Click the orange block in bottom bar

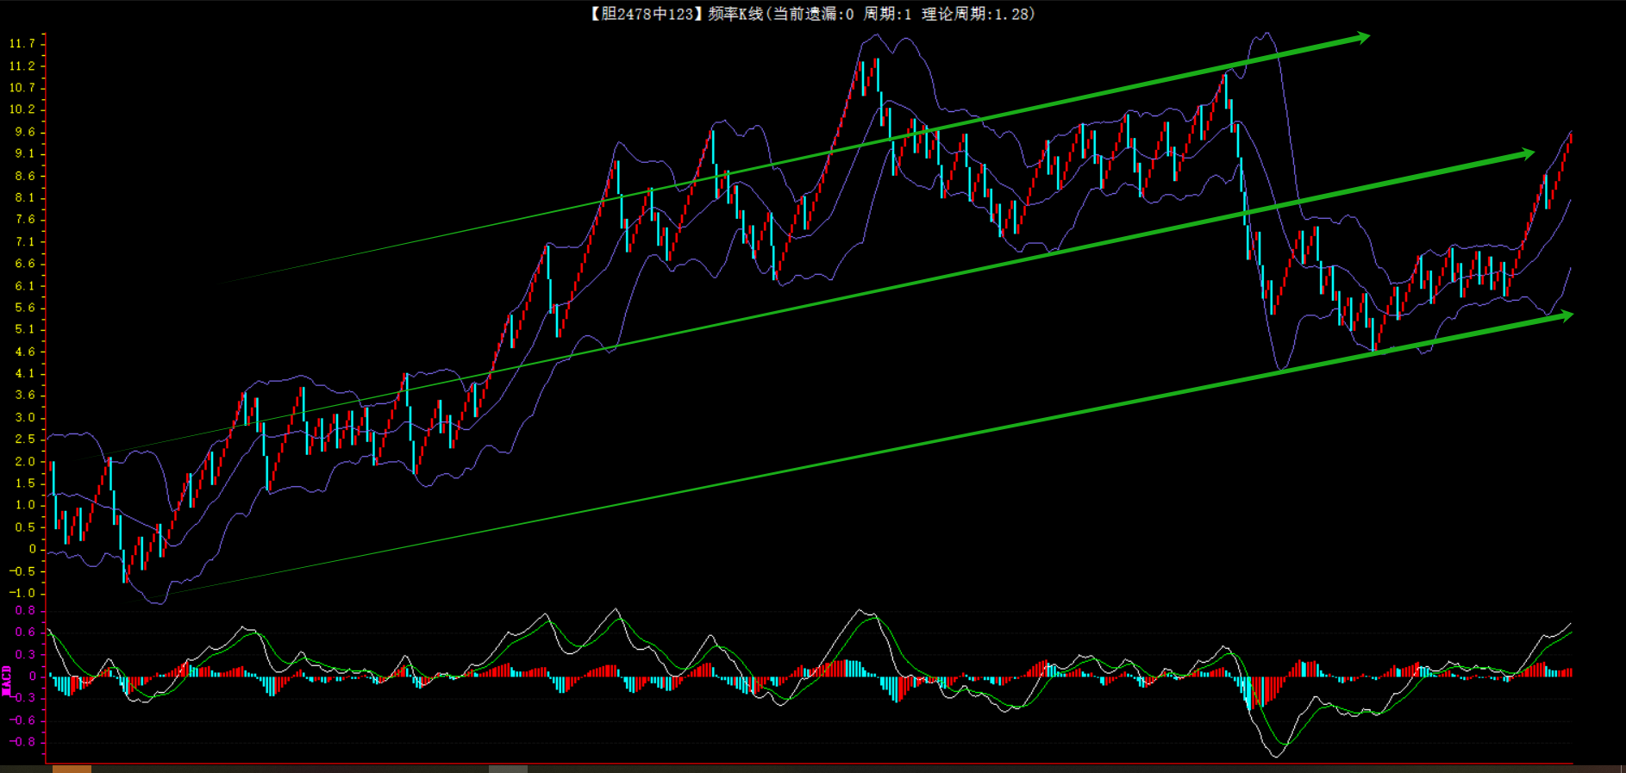tap(72, 769)
